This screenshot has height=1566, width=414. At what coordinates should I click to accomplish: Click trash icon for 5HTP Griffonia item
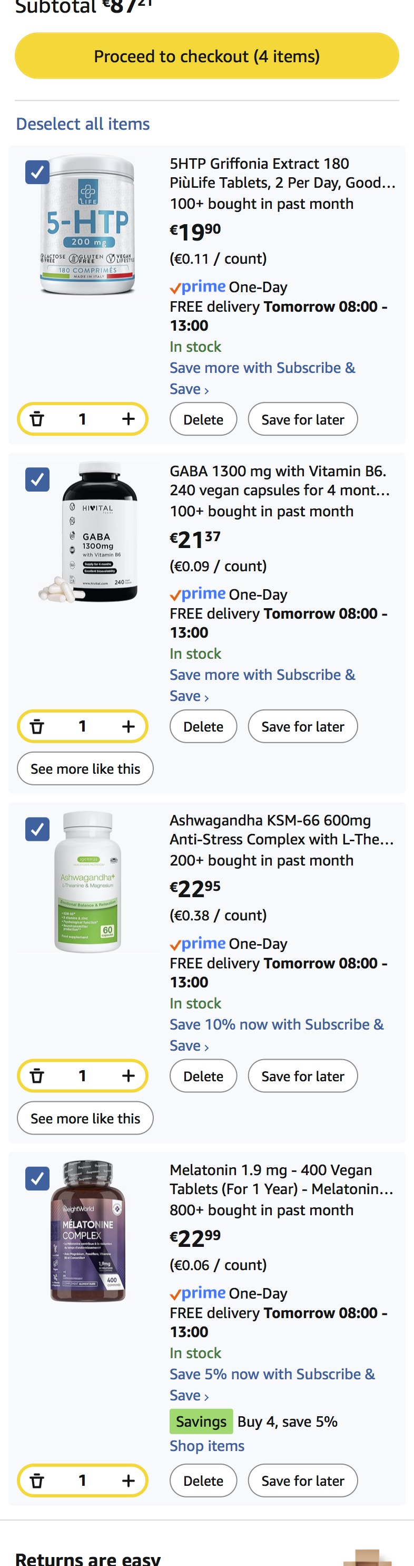(x=37, y=419)
